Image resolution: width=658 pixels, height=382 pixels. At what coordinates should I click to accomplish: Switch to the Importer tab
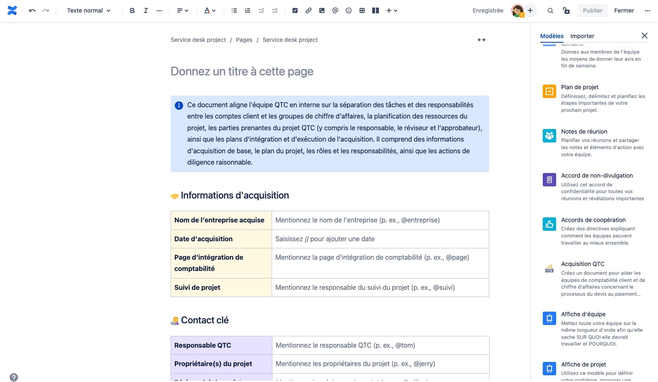click(x=583, y=36)
